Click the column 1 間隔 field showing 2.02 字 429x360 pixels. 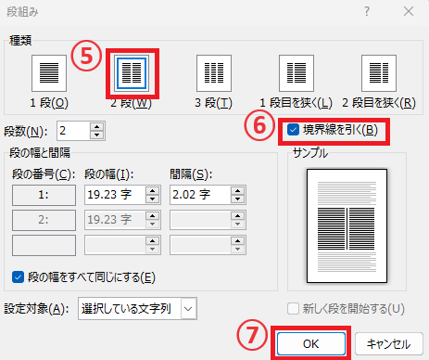tap(200, 195)
